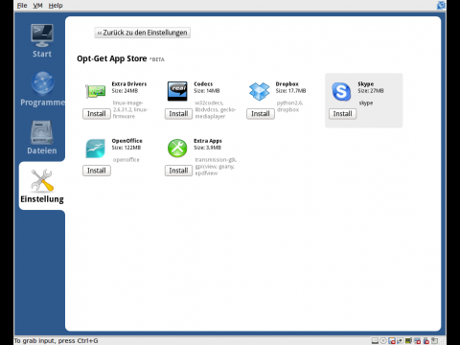This screenshot has width=460, height=345.
Task: Click the Size: 27MB text
Action: [371, 91]
